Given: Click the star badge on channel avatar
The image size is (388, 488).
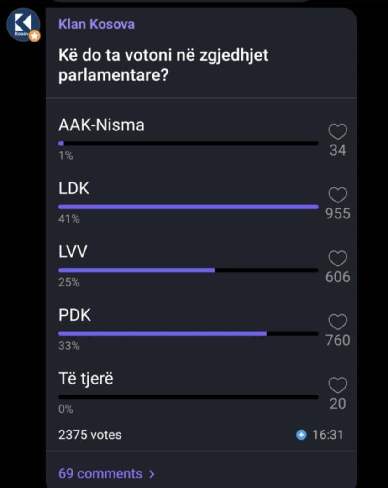Looking at the screenshot, I should 35,36.
